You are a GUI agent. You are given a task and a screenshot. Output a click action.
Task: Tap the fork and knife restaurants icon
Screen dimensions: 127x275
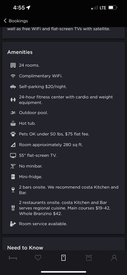pyautogui.click(x=13, y=208)
